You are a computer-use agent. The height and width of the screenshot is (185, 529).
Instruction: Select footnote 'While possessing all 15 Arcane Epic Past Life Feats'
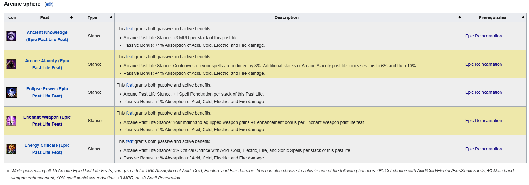[x=62, y=171]
